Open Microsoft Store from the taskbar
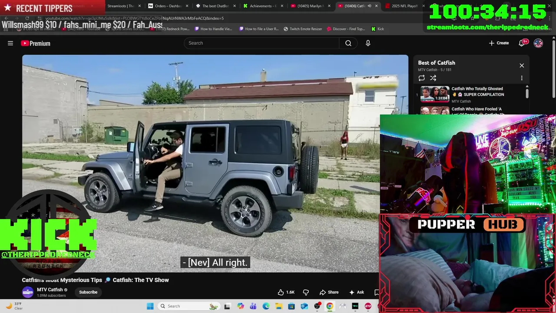This screenshot has height=313, width=556. (291, 306)
